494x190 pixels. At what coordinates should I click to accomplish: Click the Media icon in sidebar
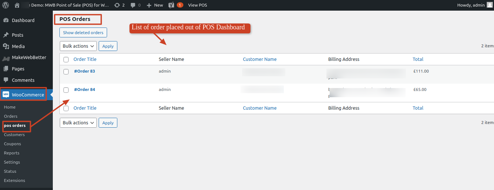[6, 46]
